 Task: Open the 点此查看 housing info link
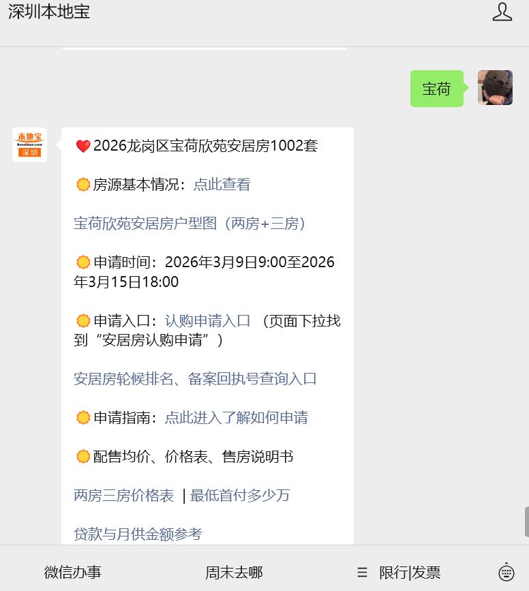coord(222,185)
